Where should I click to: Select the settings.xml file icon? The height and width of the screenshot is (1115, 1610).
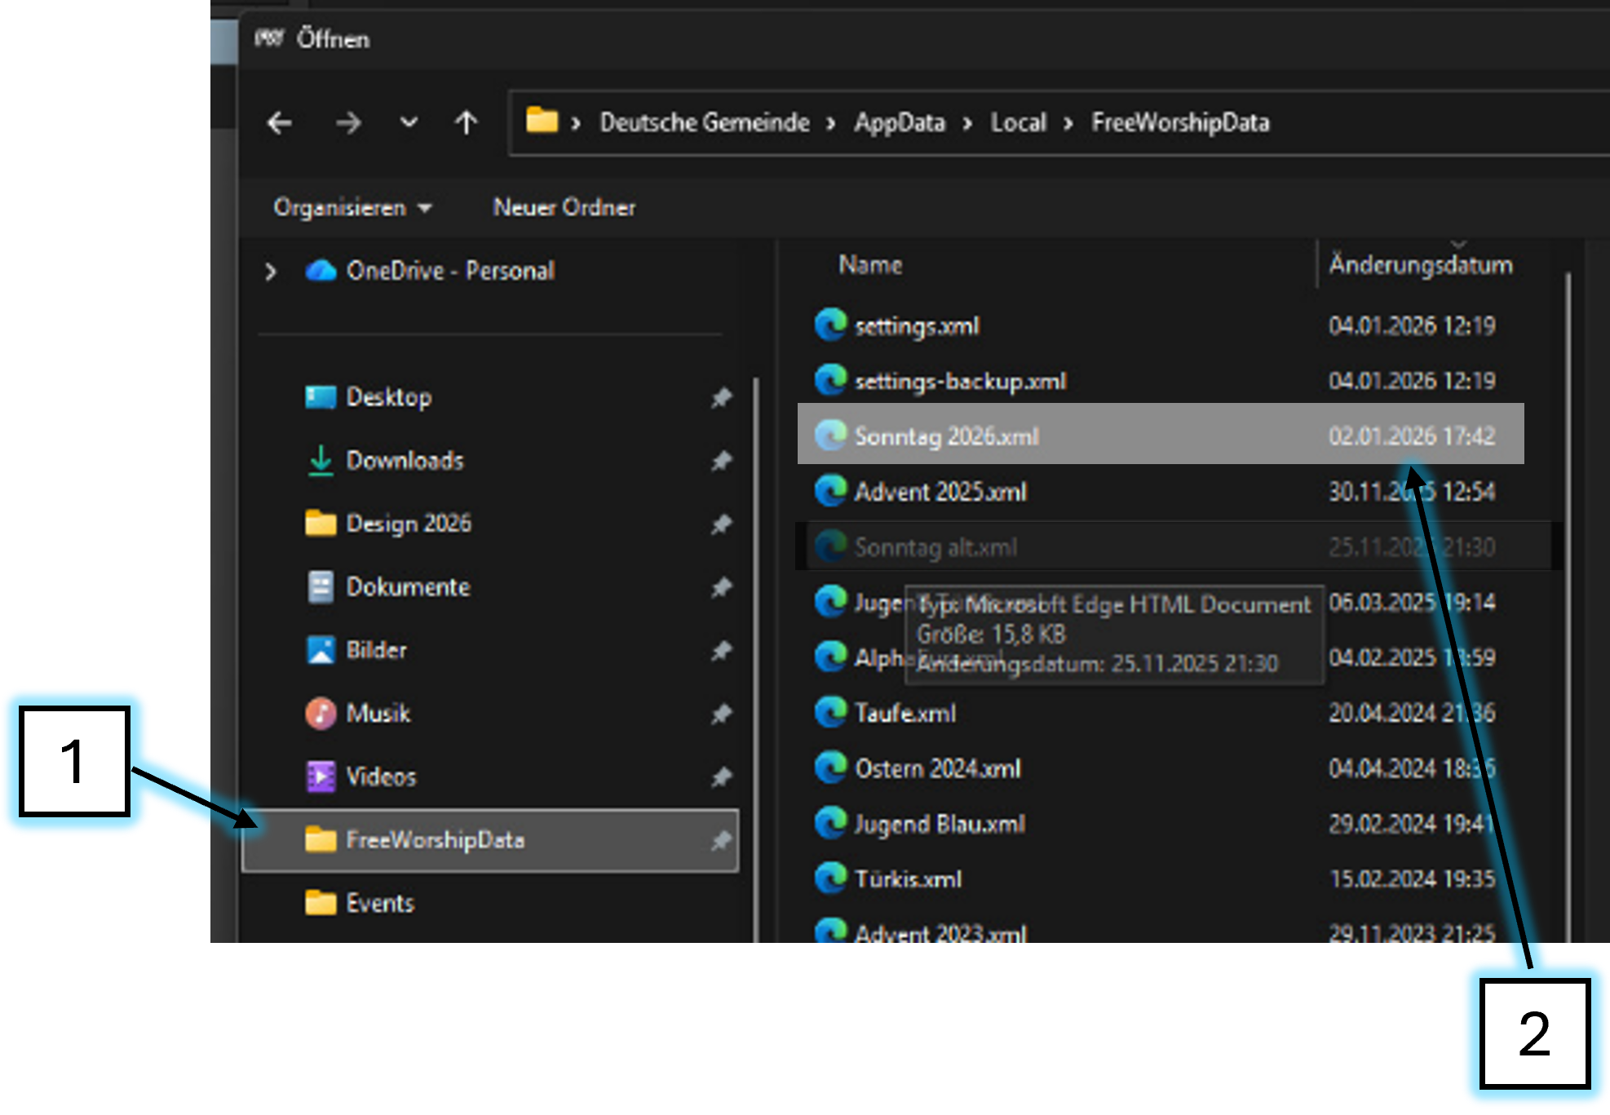point(831,325)
